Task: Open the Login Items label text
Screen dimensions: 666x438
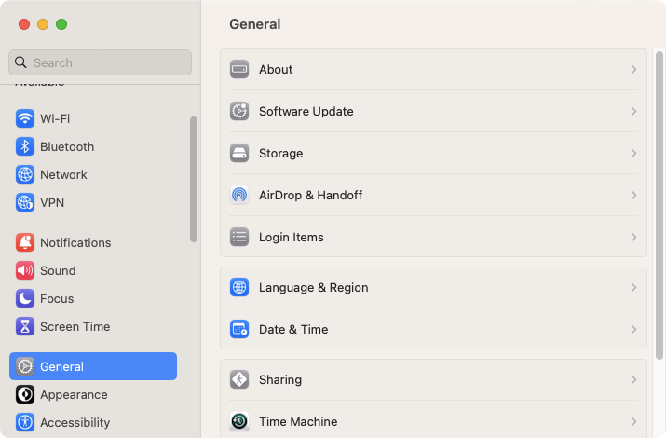Action: (x=292, y=237)
